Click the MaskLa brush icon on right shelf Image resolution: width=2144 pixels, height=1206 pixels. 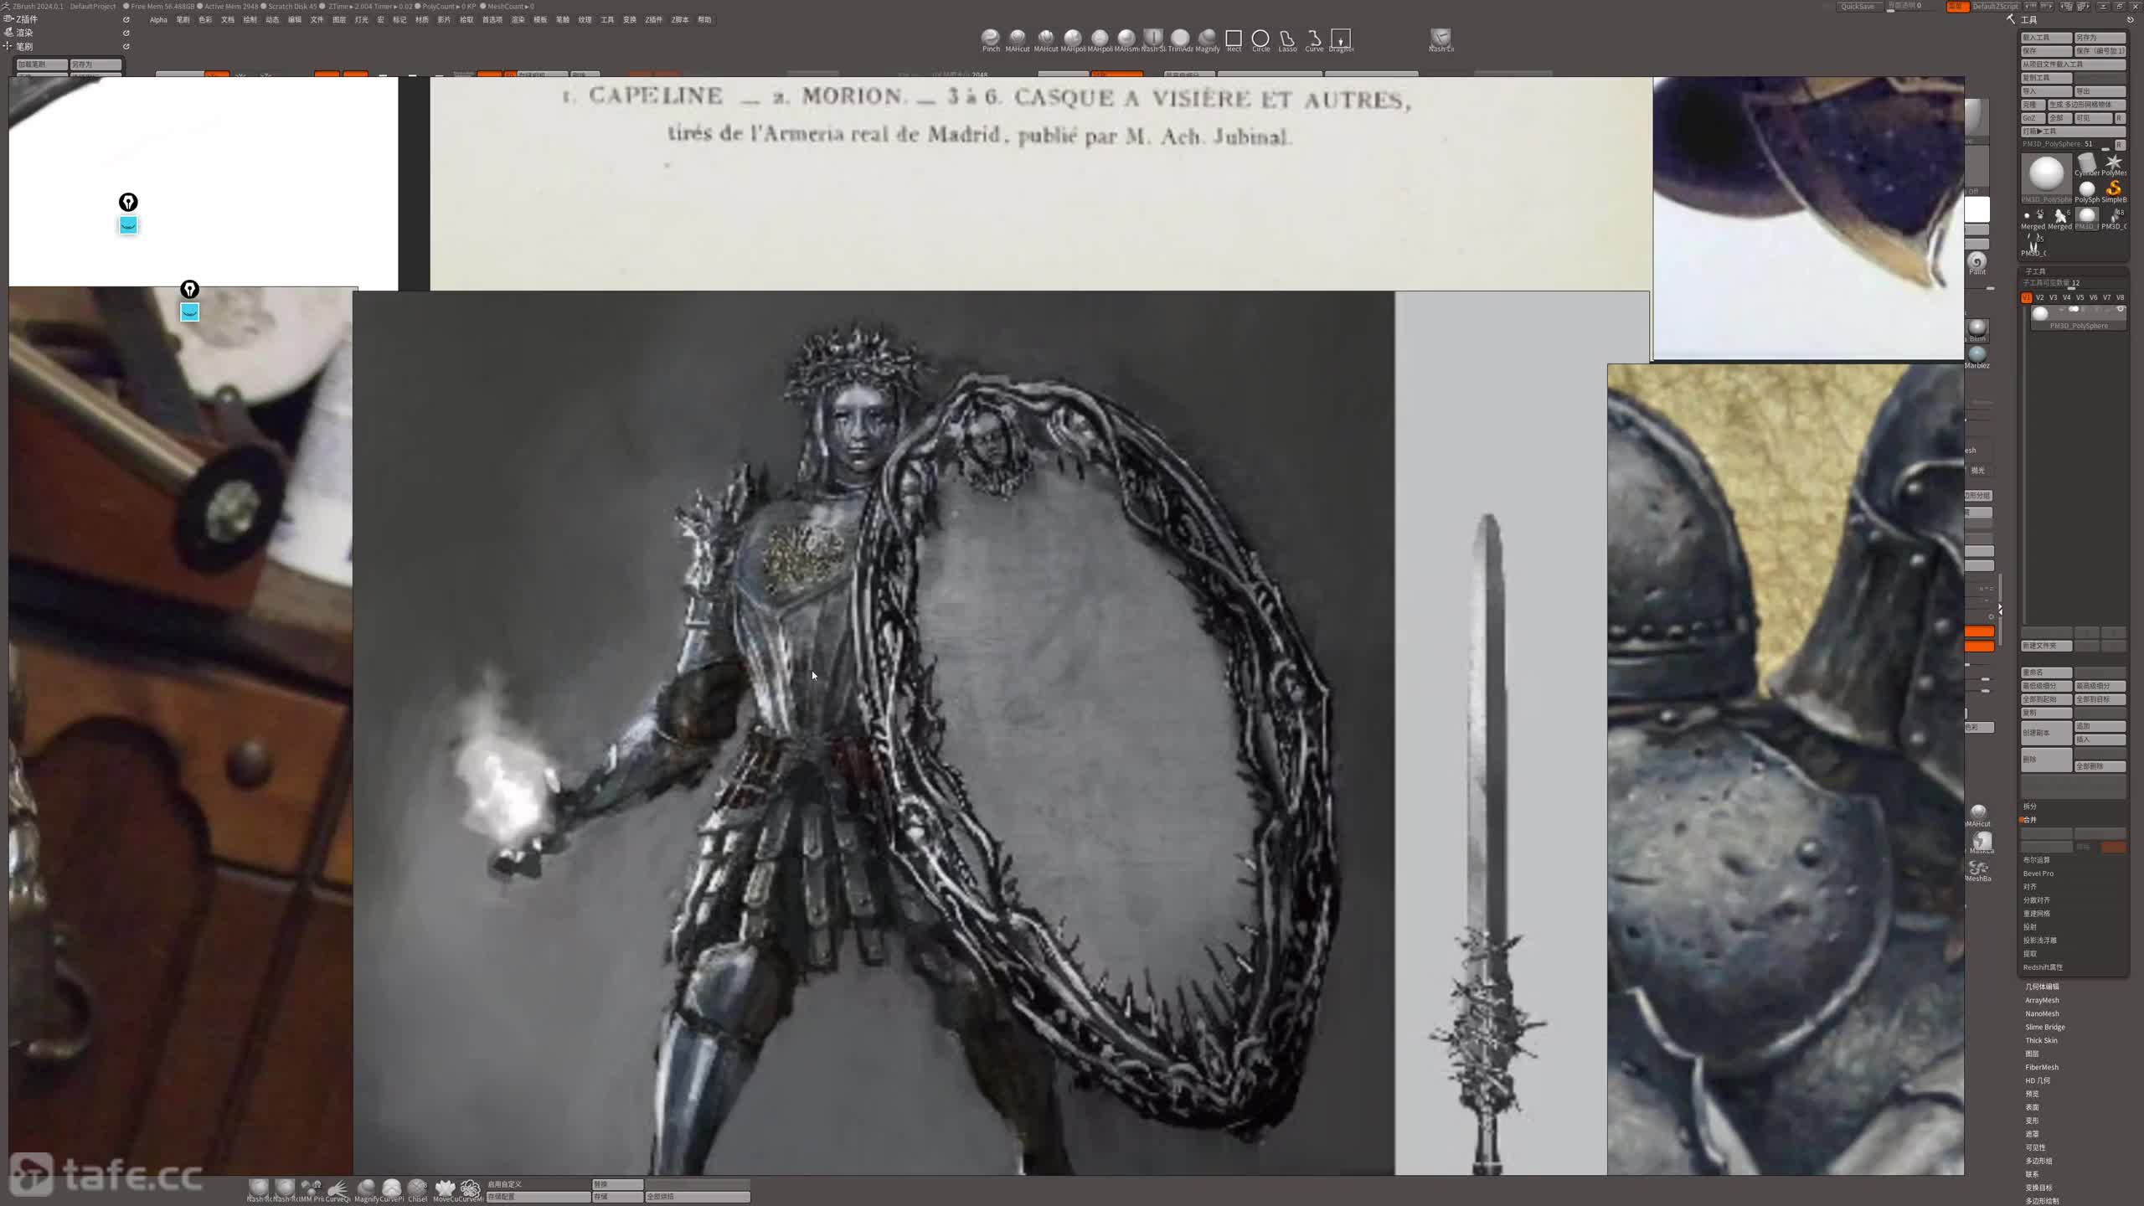(x=1981, y=843)
